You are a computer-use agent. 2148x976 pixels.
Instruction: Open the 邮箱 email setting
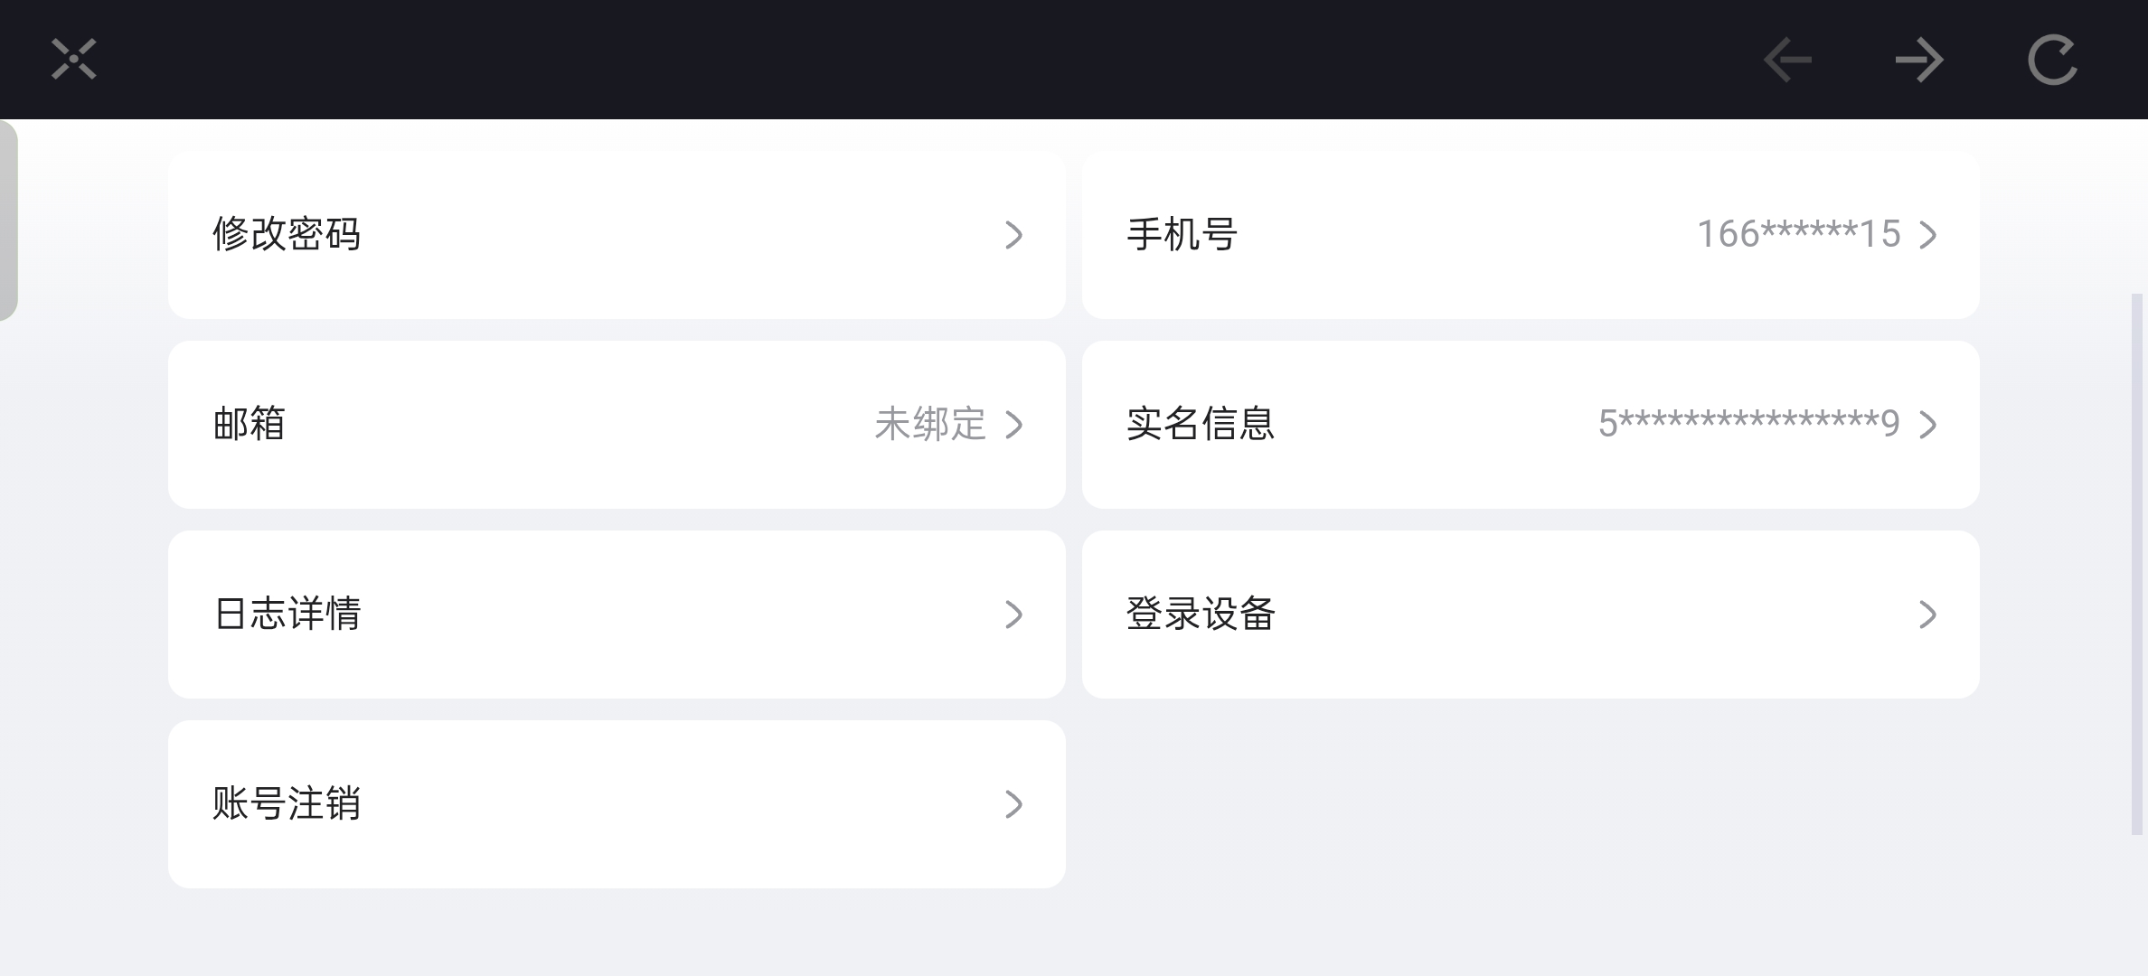click(250, 425)
